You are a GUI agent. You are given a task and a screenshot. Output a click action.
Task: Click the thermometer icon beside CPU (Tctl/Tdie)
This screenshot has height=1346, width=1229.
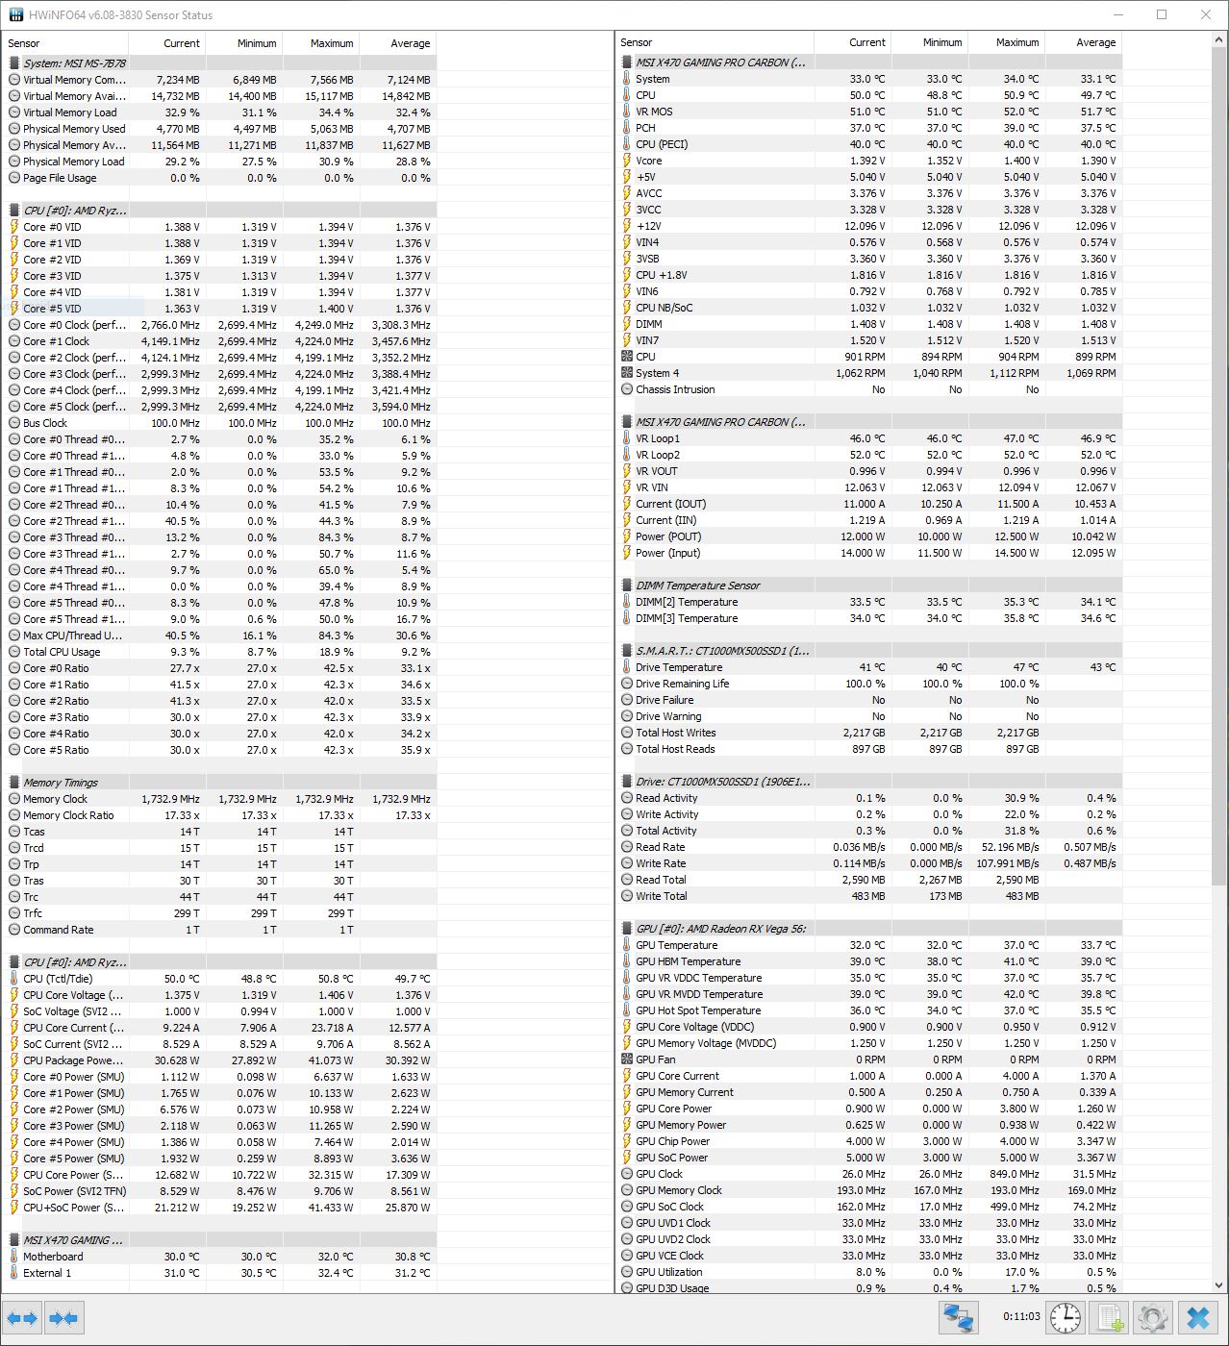[14, 979]
